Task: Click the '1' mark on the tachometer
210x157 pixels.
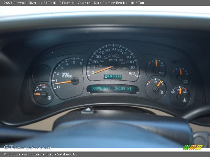Action: (56, 80)
